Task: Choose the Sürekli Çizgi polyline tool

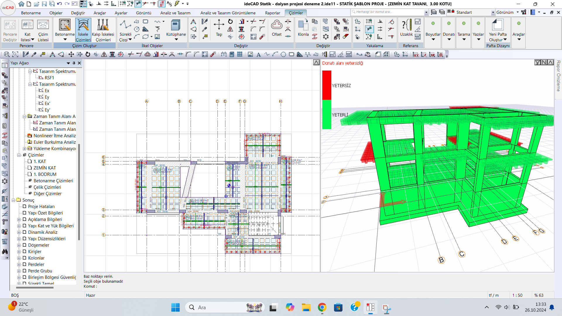Action: point(125,30)
